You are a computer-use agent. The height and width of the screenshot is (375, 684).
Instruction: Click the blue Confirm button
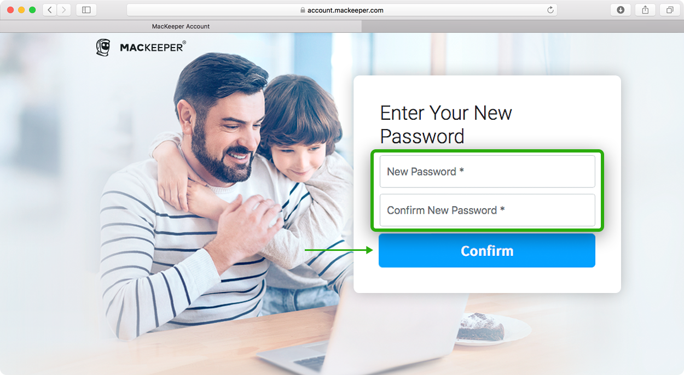pyautogui.click(x=487, y=251)
